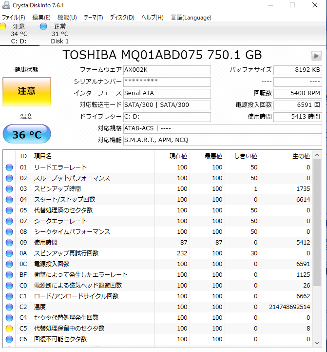327x352 pixels.
Task: Click status orb of row 01 リードエラーレート
Action: click(9, 167)
